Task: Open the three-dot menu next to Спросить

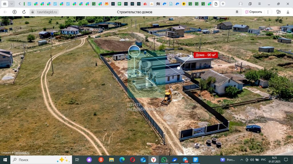Action: coord(268,12)
